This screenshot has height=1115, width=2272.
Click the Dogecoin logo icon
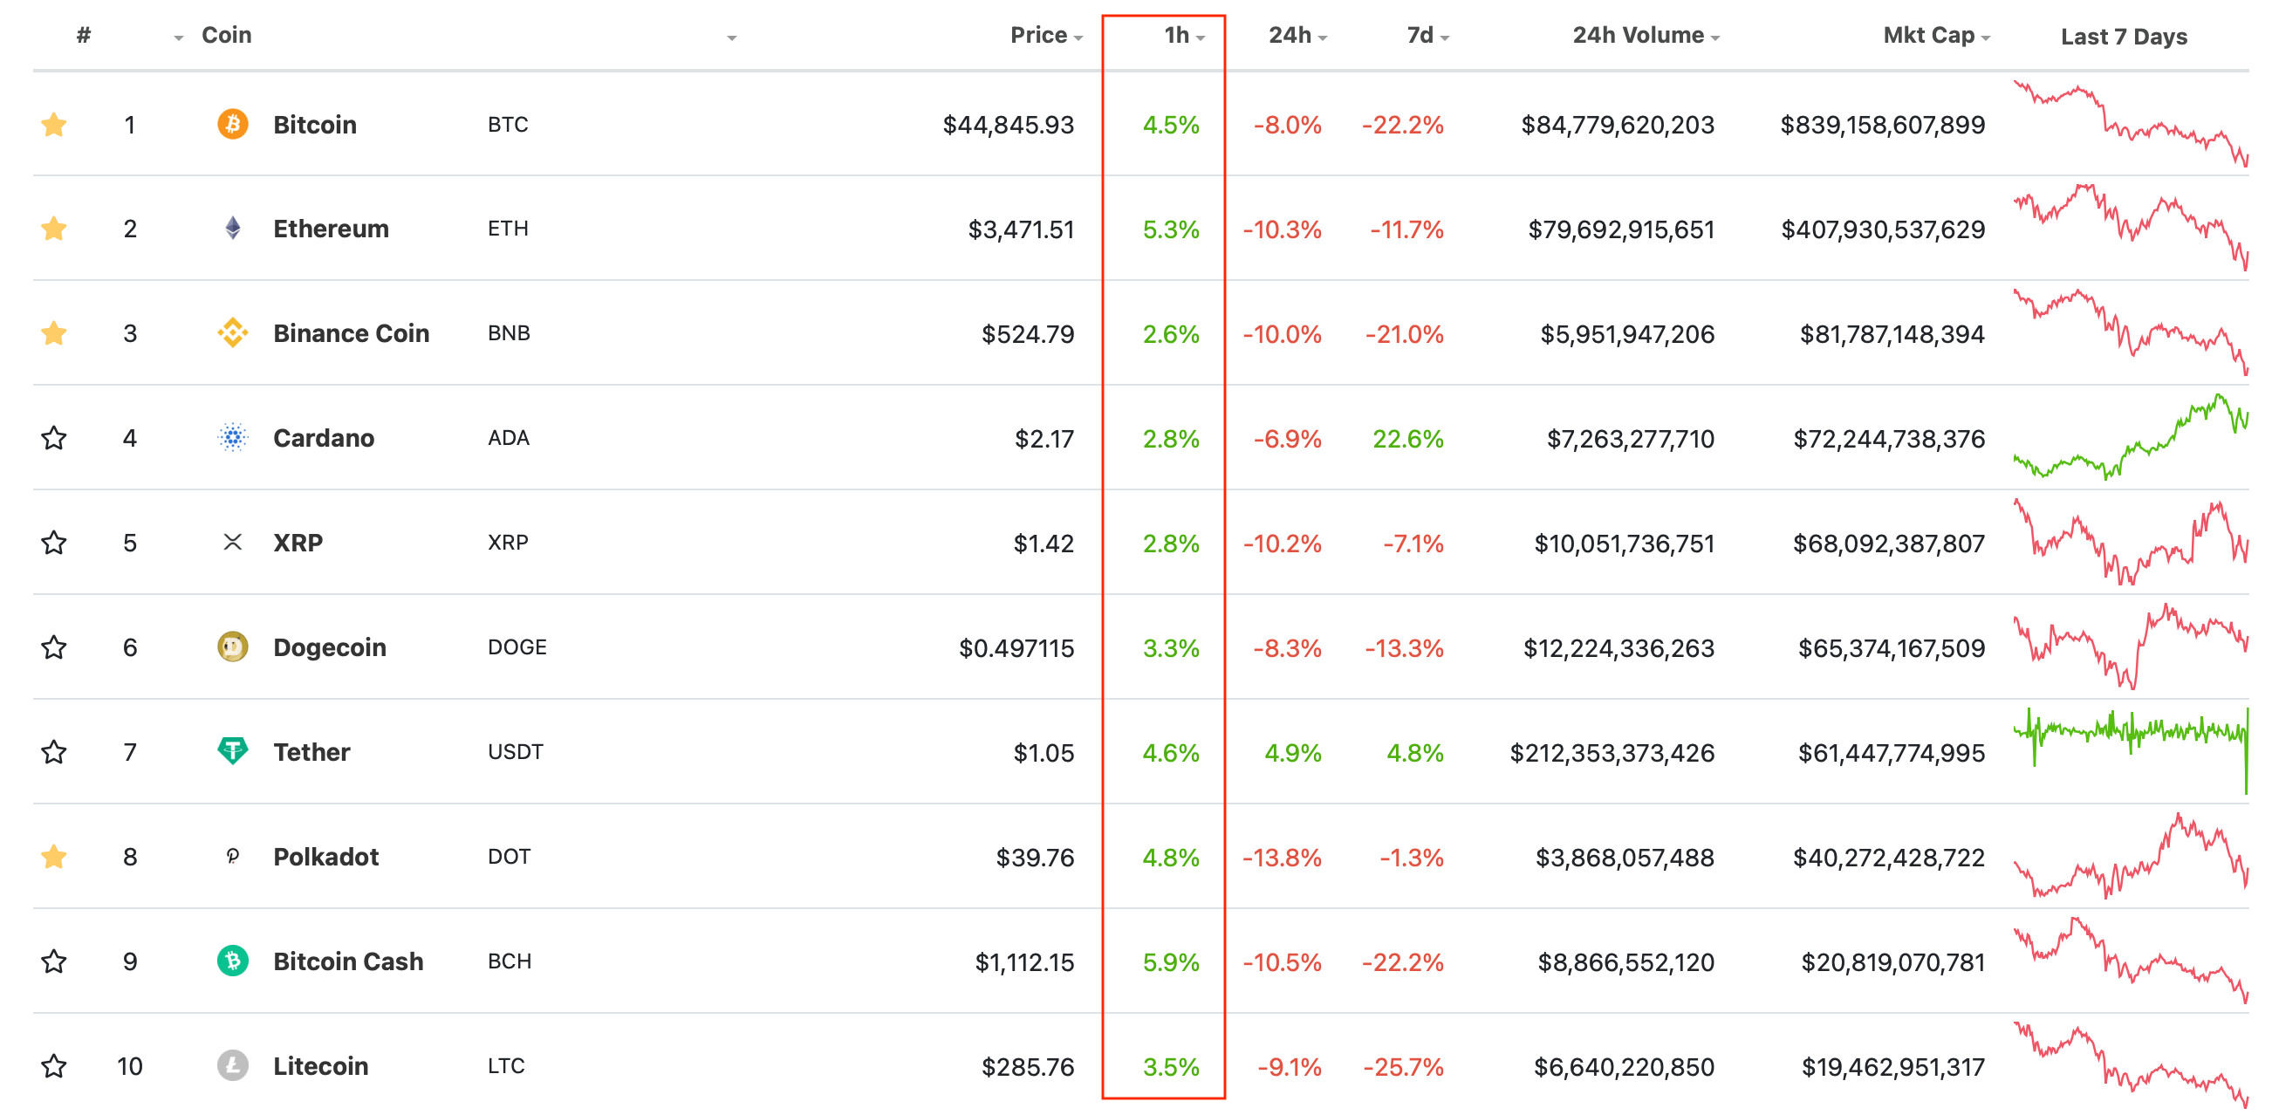click(x=233, y=647)
